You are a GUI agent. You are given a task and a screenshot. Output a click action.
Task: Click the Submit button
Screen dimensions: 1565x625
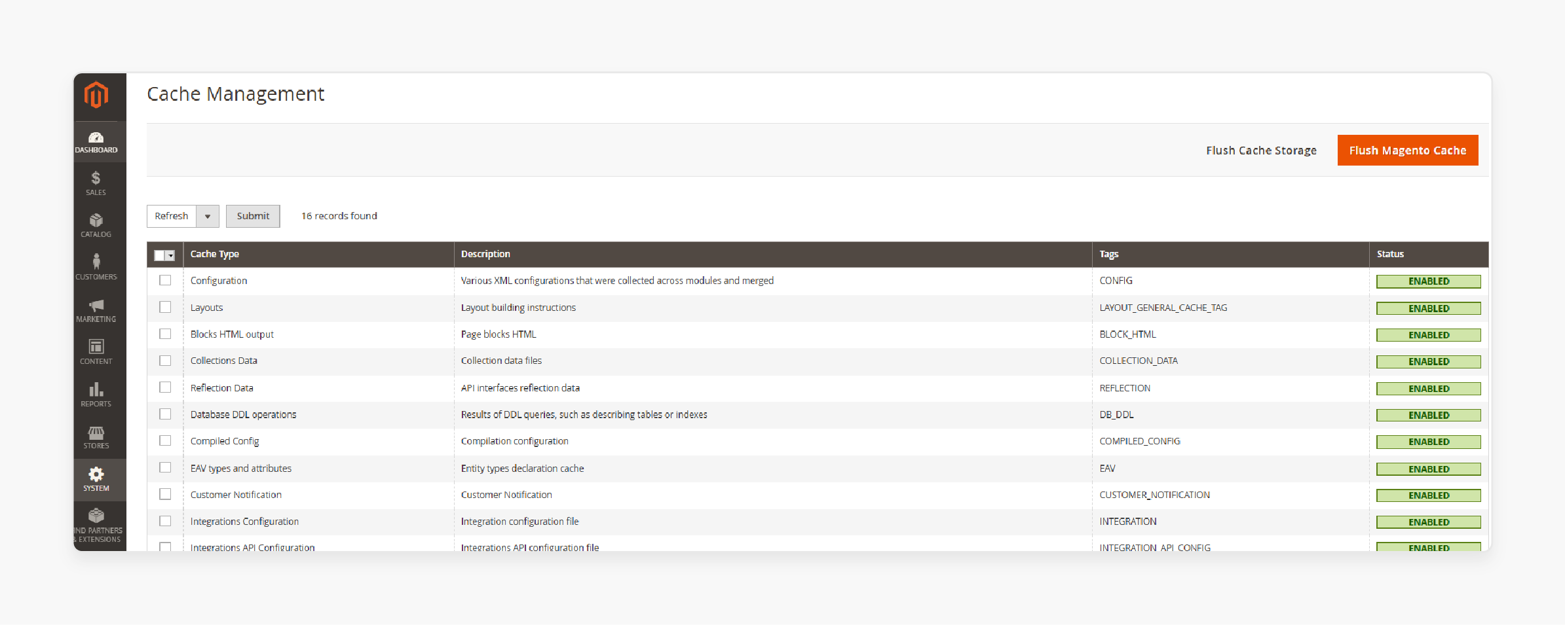click(x=253, y=216)
